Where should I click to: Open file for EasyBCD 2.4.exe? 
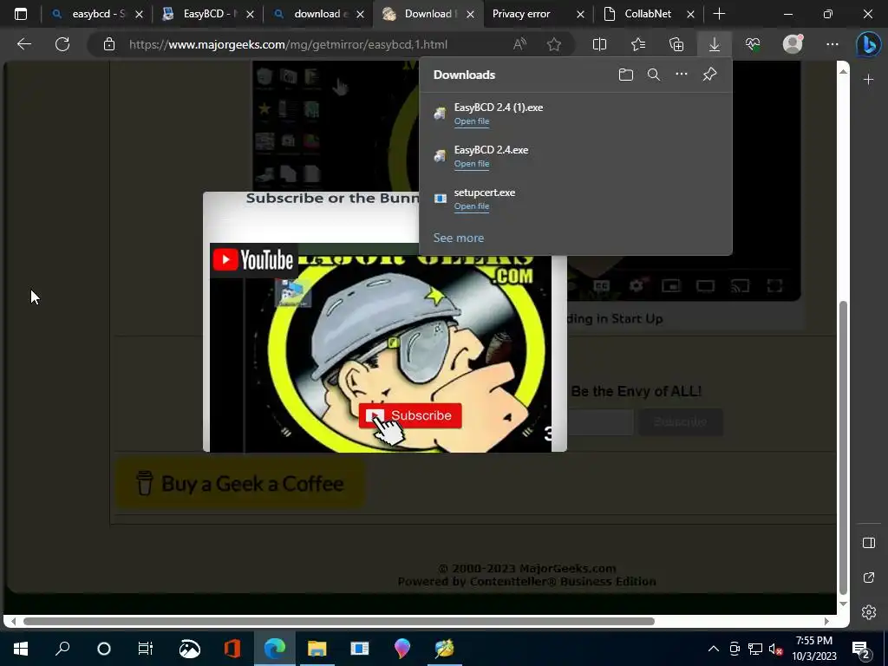(471, 164)
